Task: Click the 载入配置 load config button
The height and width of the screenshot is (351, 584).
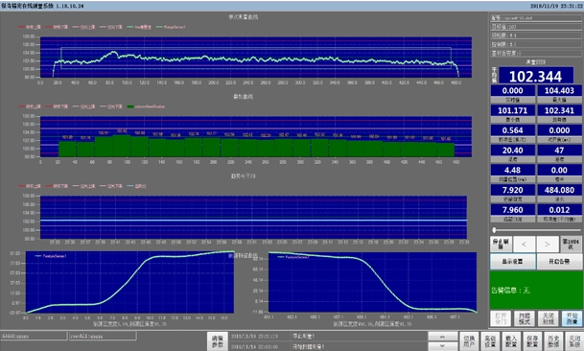Action: click(511, 341)
